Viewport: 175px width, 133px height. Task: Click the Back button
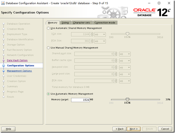pos(119,129)
